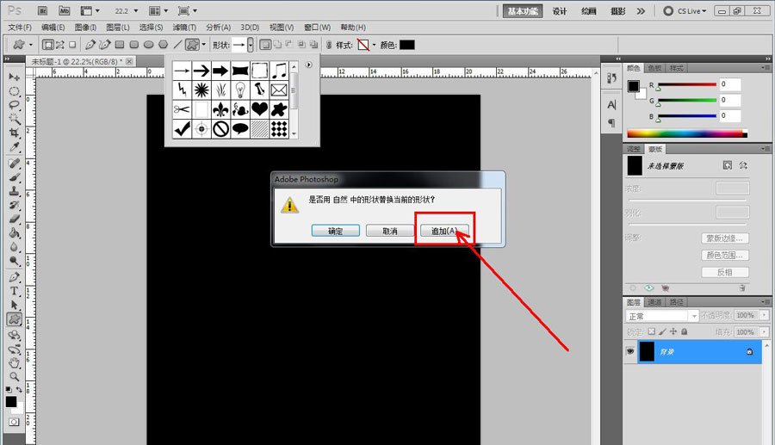Viewport: 775px width, 445px height.
Task: Expand the layer blend mode 正常 dropdown
Action: tap(661, 316)
